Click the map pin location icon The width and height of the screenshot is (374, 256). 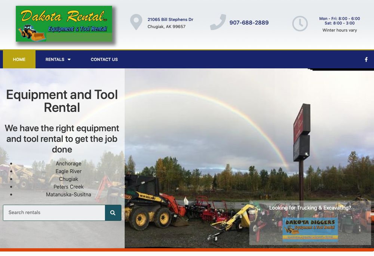pyautogui.click(x=136, y=22)
